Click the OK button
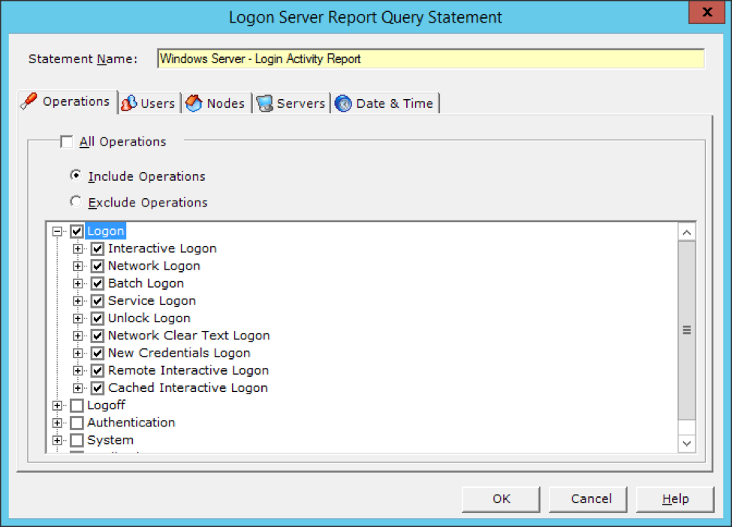The image size is (732, 527). [501, 499]
